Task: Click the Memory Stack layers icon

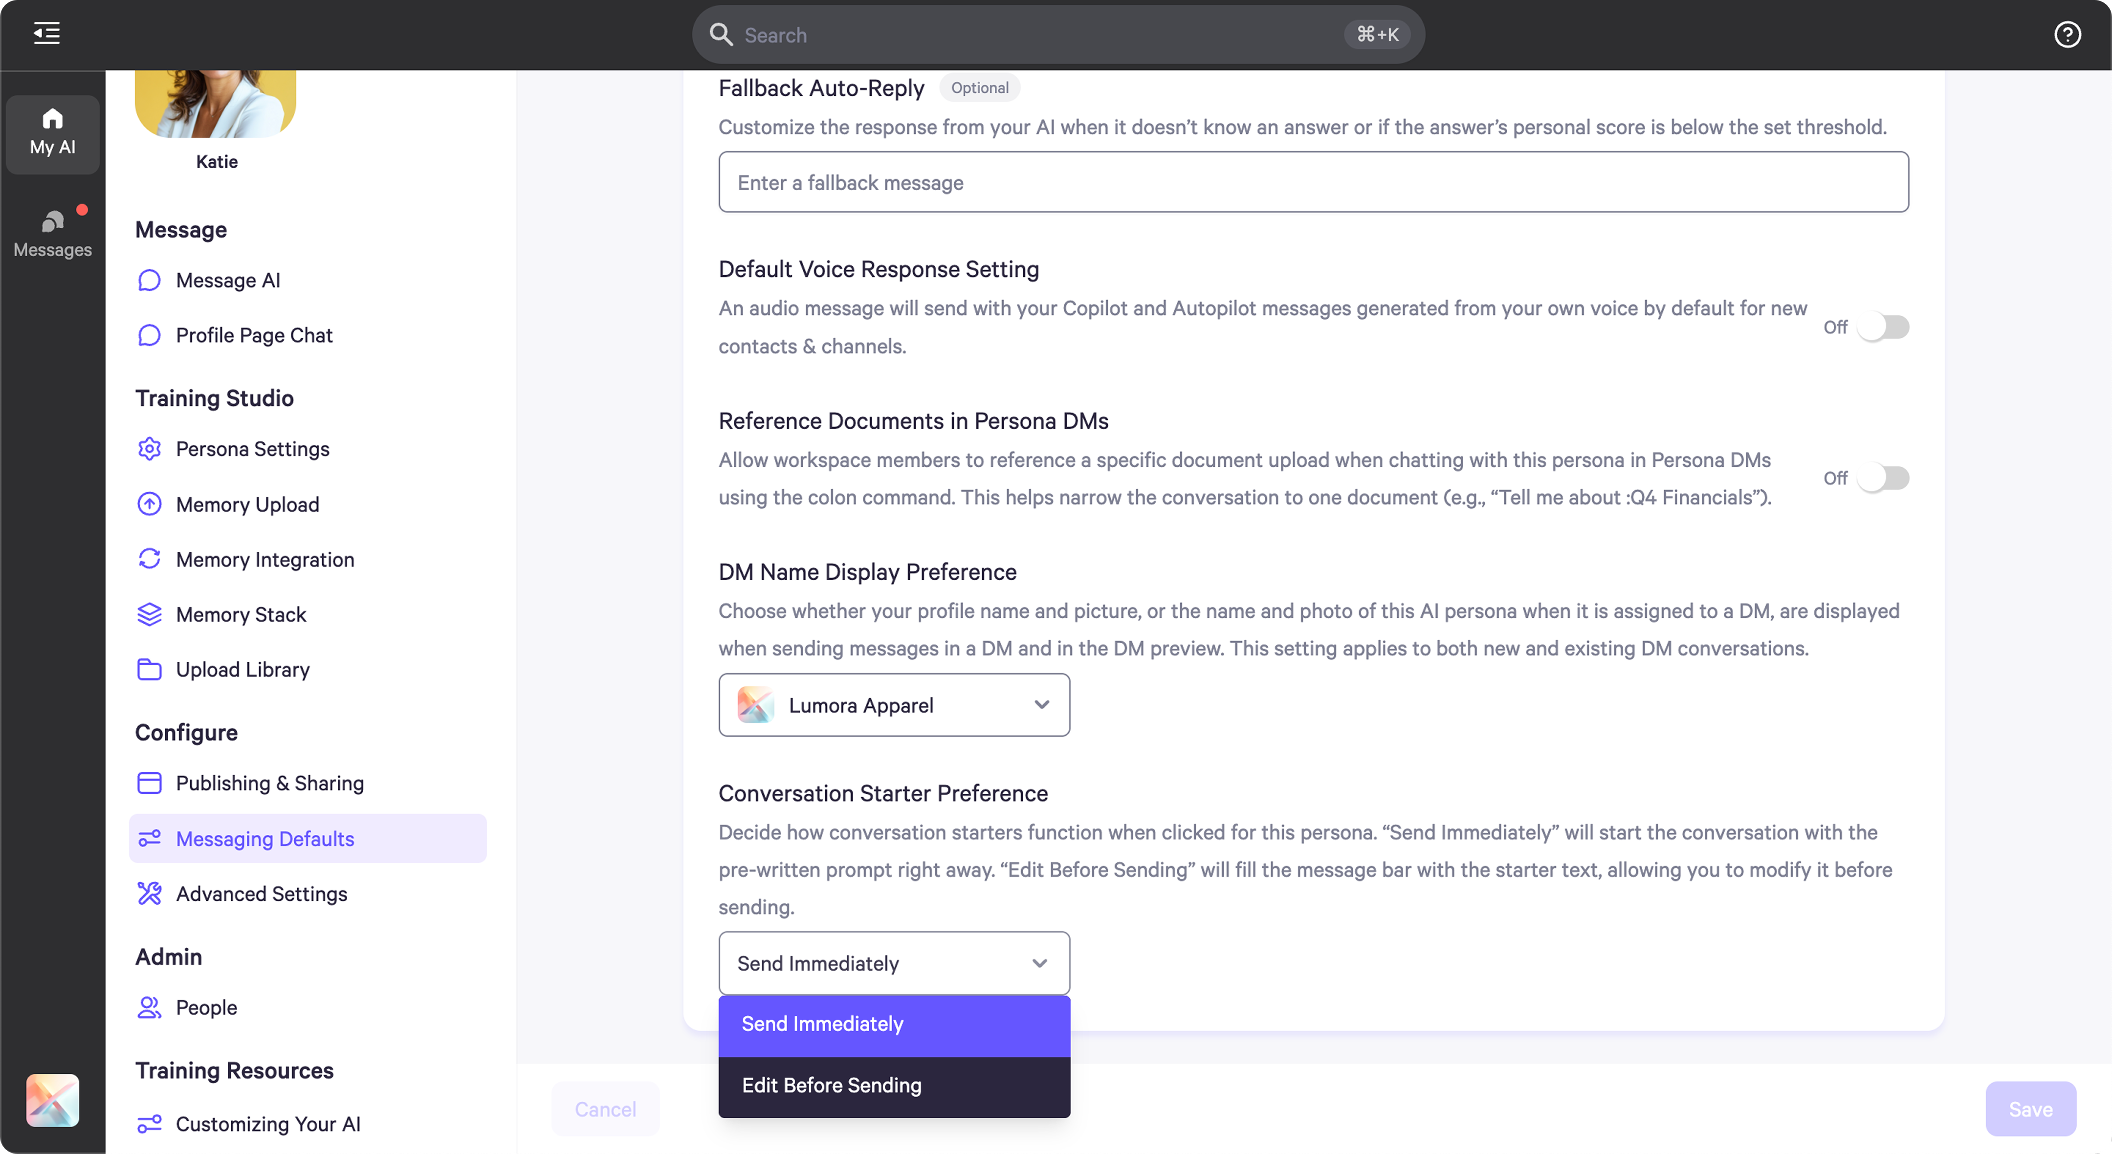Action: (x=149, y=615)
